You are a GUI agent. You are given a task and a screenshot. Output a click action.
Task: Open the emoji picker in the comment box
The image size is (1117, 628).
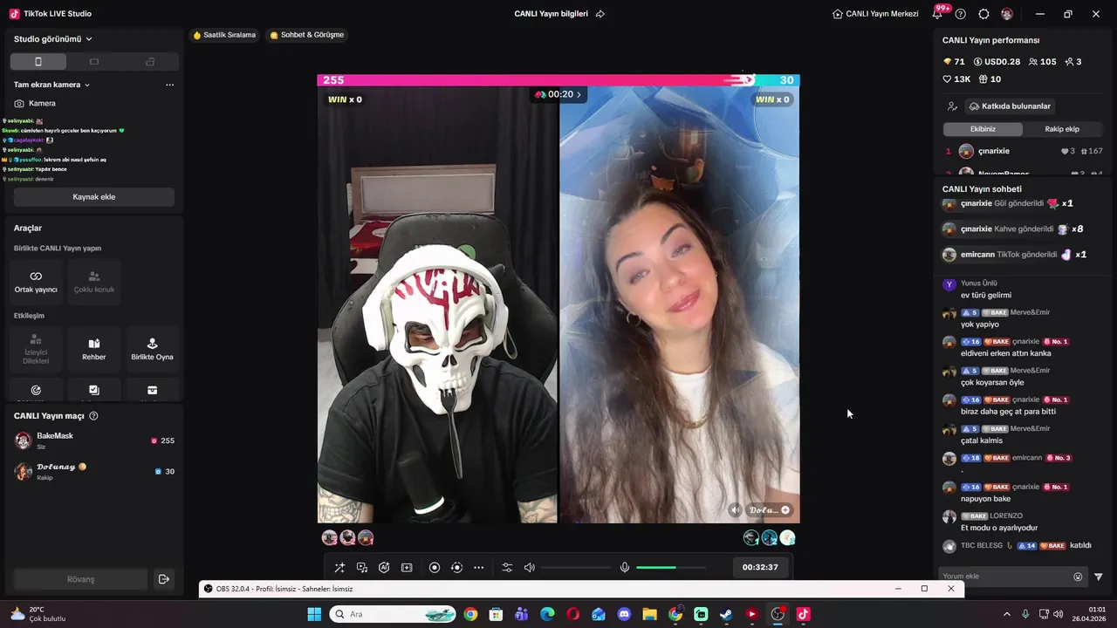coord(1078,577)
